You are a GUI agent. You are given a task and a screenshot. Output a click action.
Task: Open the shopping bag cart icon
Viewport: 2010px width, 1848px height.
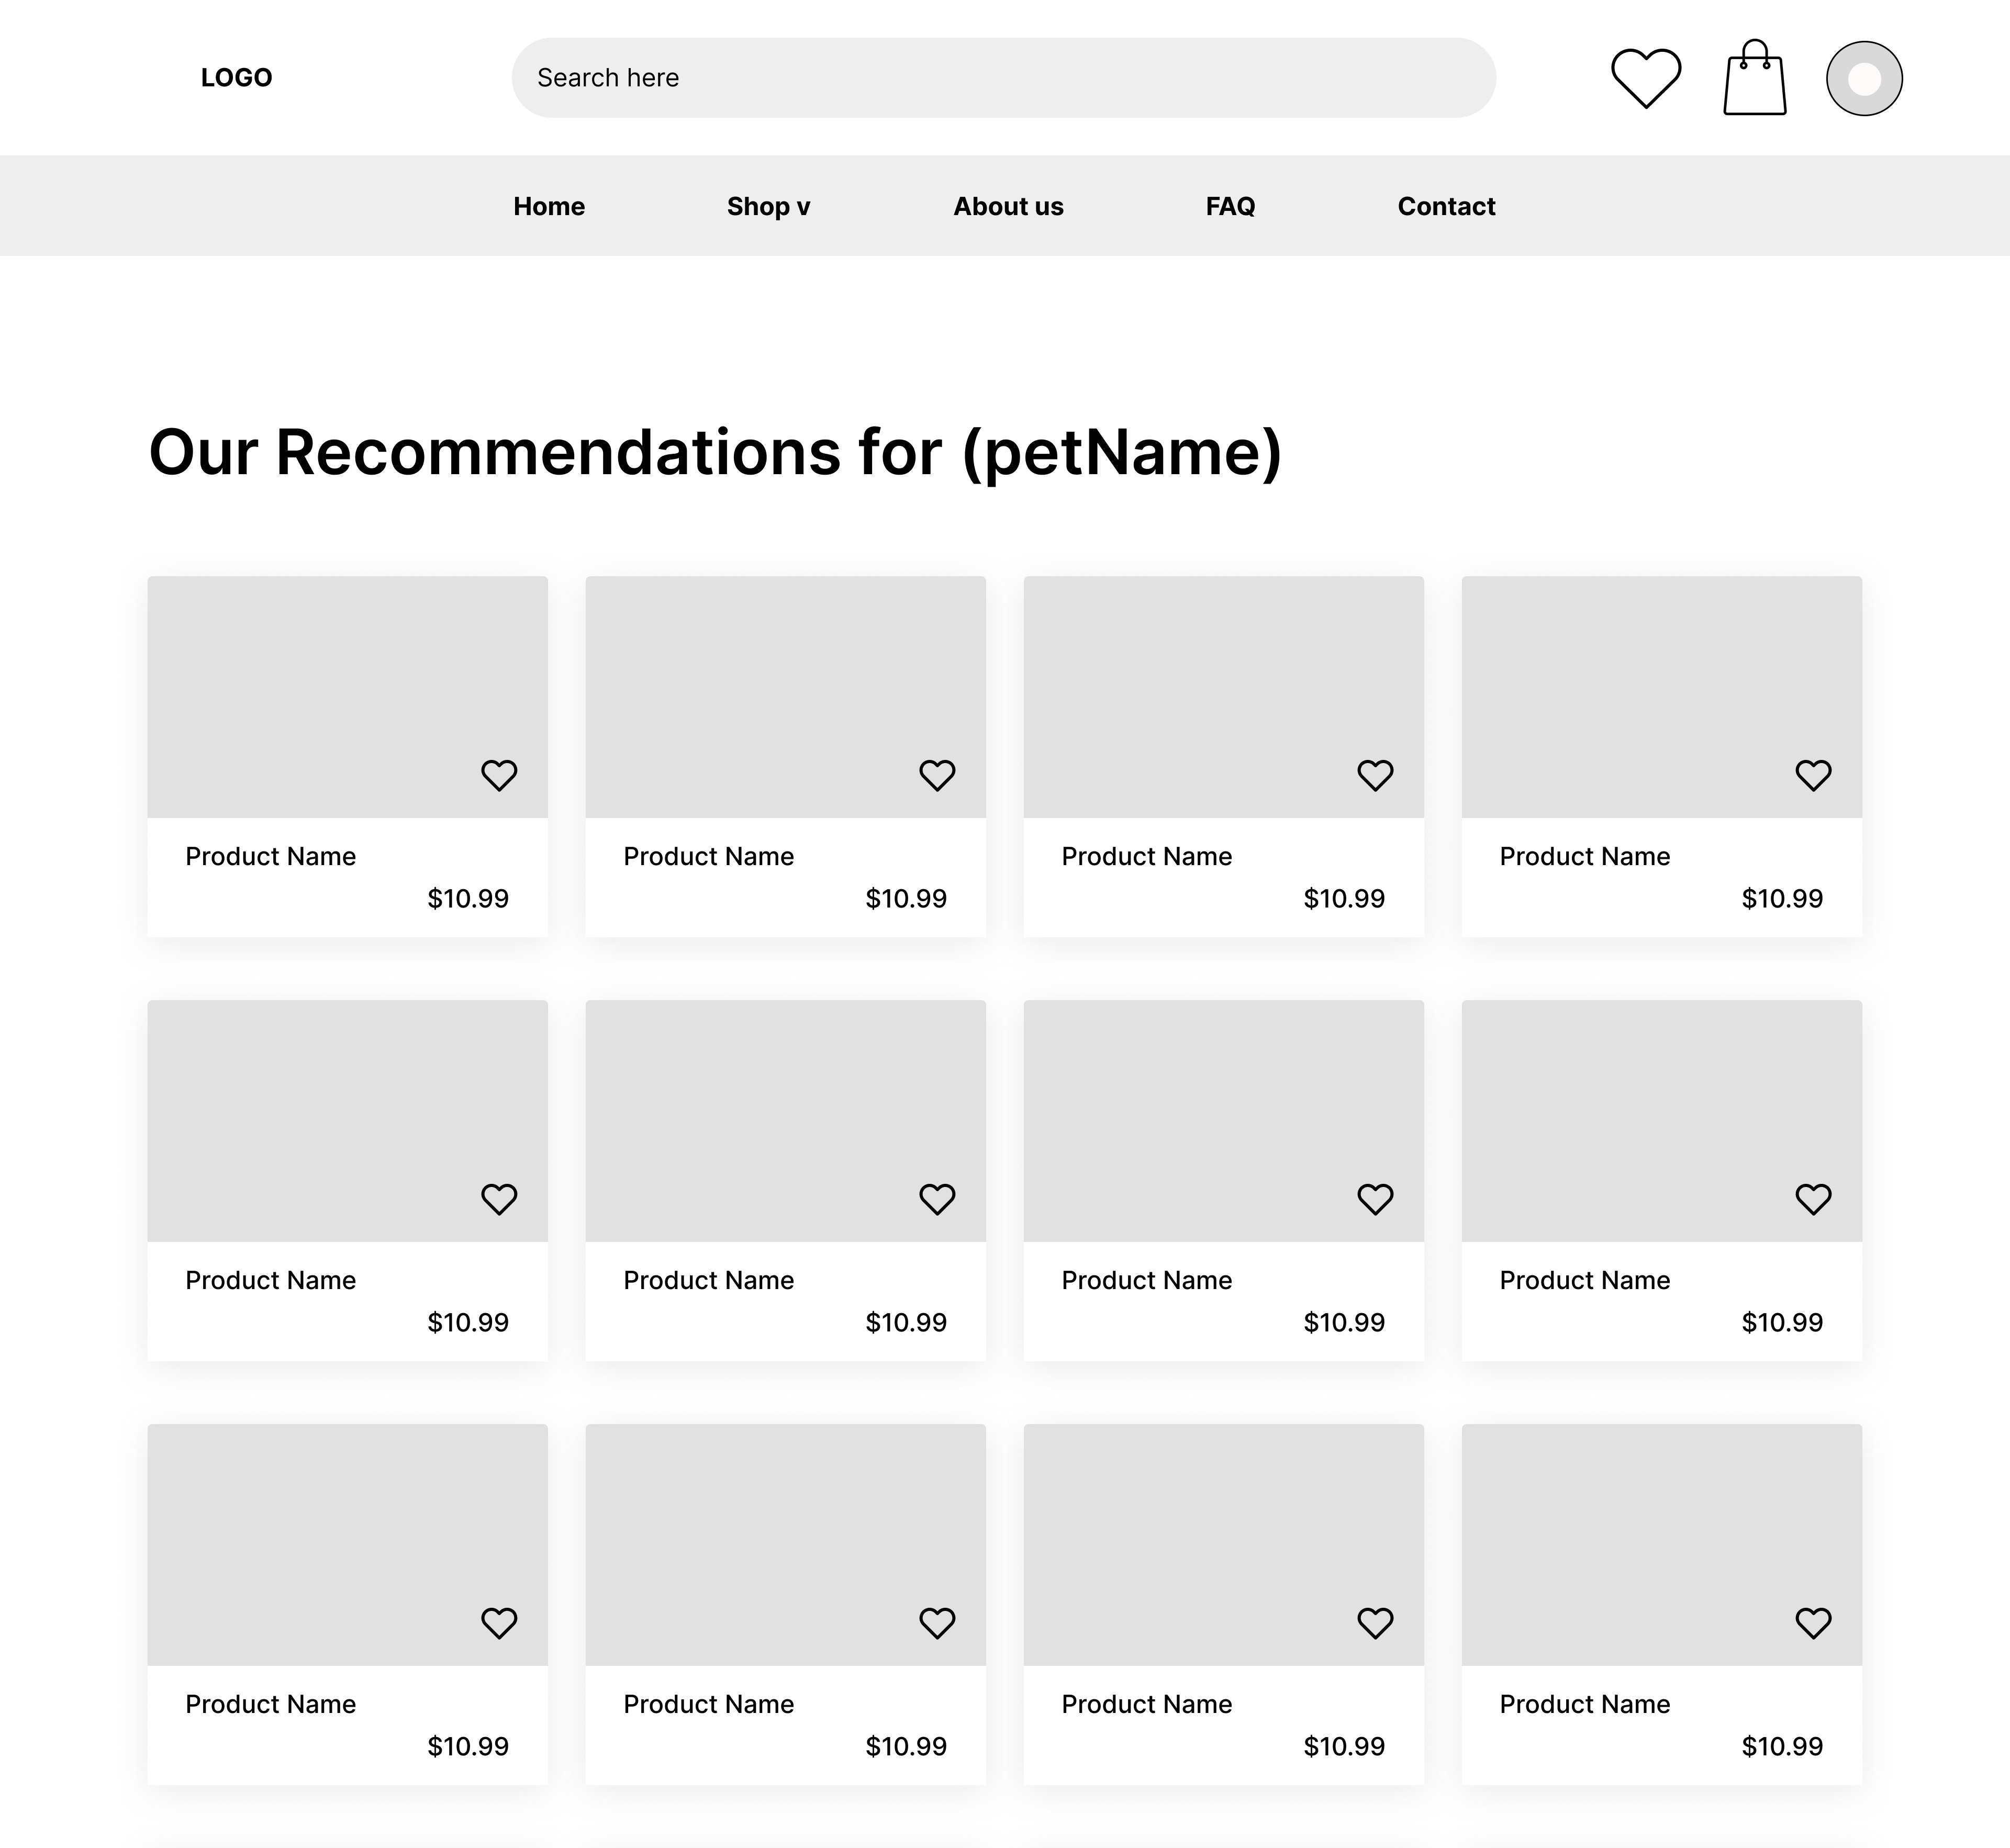click(1755, 78)
